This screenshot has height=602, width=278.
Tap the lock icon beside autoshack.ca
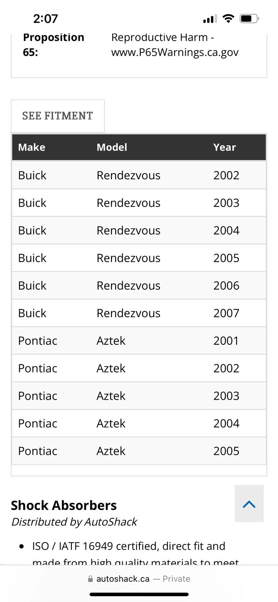(x=91, y=579)
